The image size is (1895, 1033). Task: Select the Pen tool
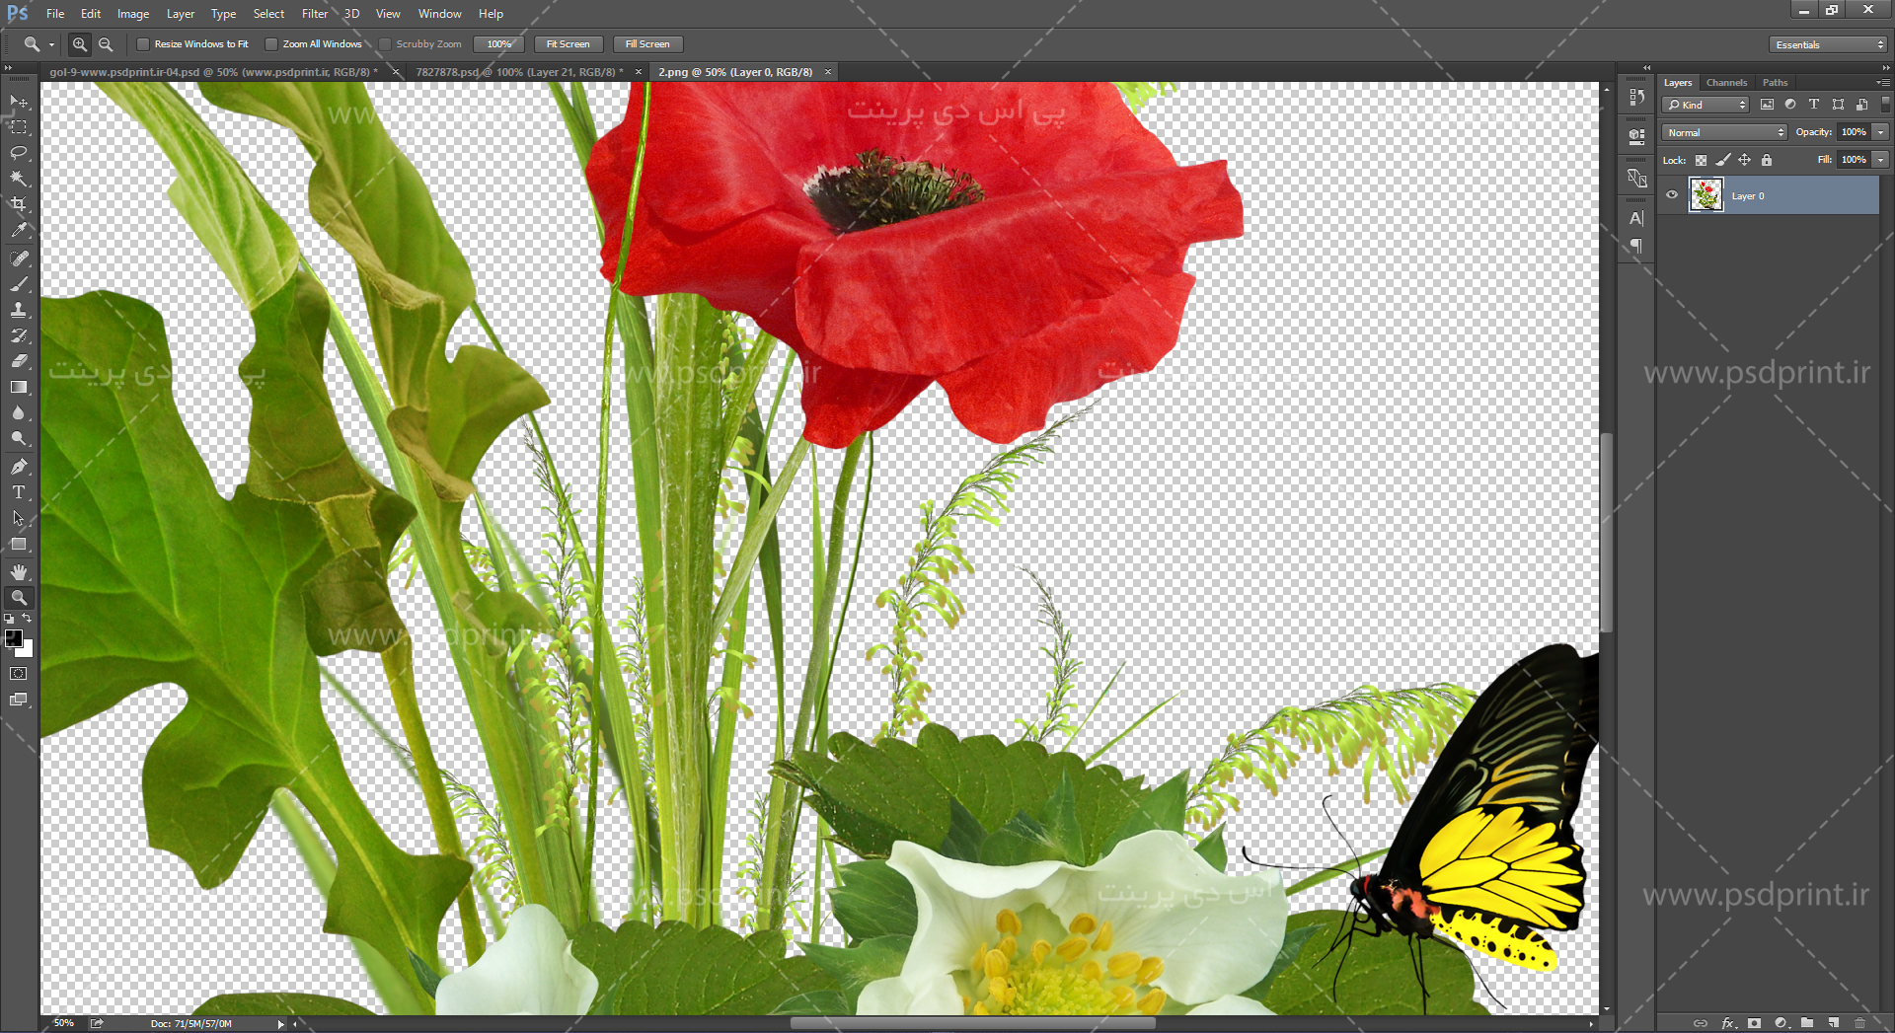(19, 467)
